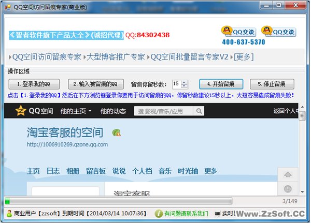Switch to the 留言板 tab

[x=96, y=171]
